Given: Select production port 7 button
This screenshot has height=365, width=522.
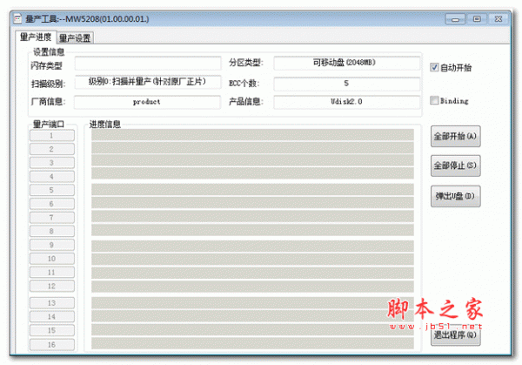Looking at the screenshot, I should click(52, 218).
